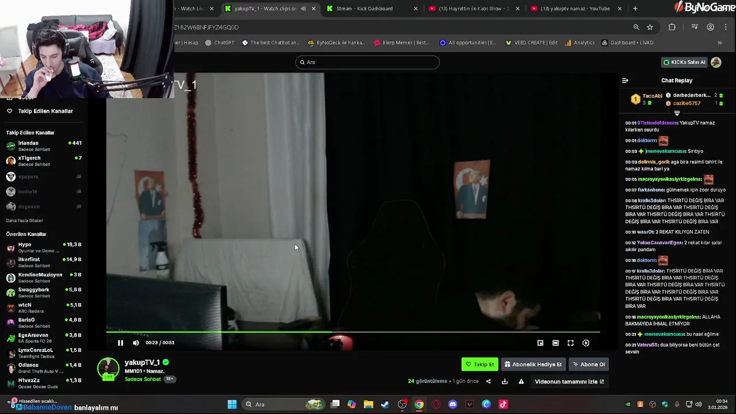The image size is (736, 414).
Task: Open the Chrome three-dot menu
Action: [726, 27]
